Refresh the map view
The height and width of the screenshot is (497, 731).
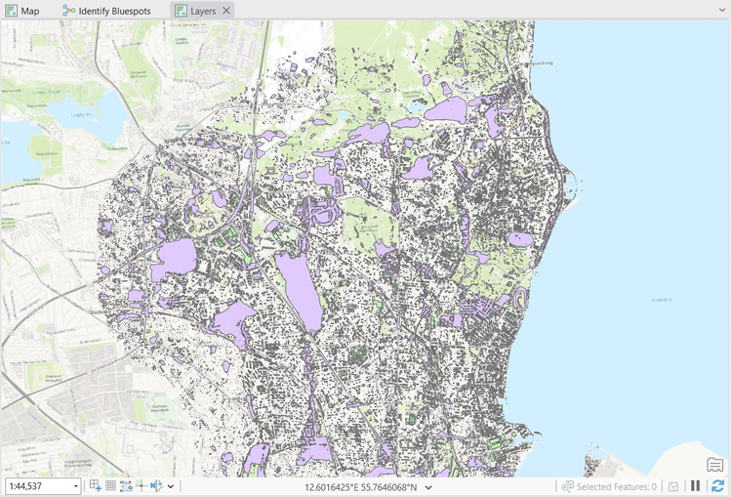point(717,486)
